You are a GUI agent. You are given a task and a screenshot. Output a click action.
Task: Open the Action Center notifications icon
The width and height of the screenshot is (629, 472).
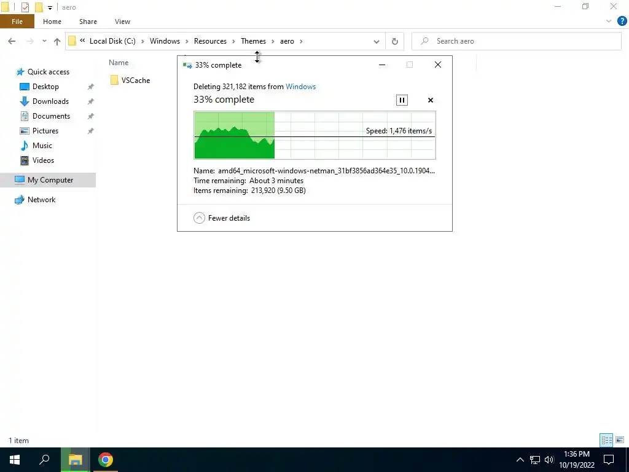(x=609, y=460)
